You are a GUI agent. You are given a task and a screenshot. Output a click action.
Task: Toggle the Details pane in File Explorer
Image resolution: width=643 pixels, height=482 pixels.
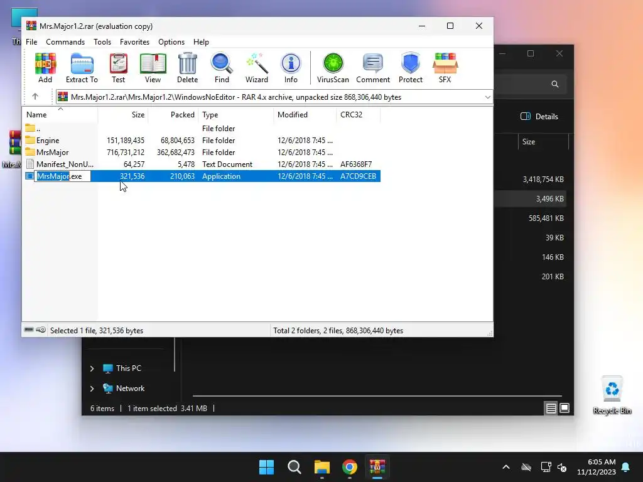[x=539, y=116]
